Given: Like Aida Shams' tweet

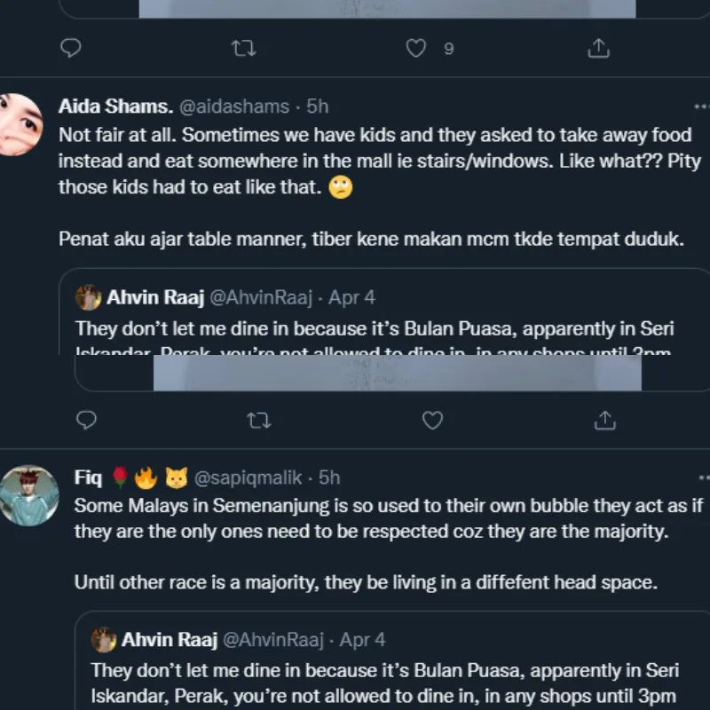Looking at the screenshot, I should tap(432, 419).
